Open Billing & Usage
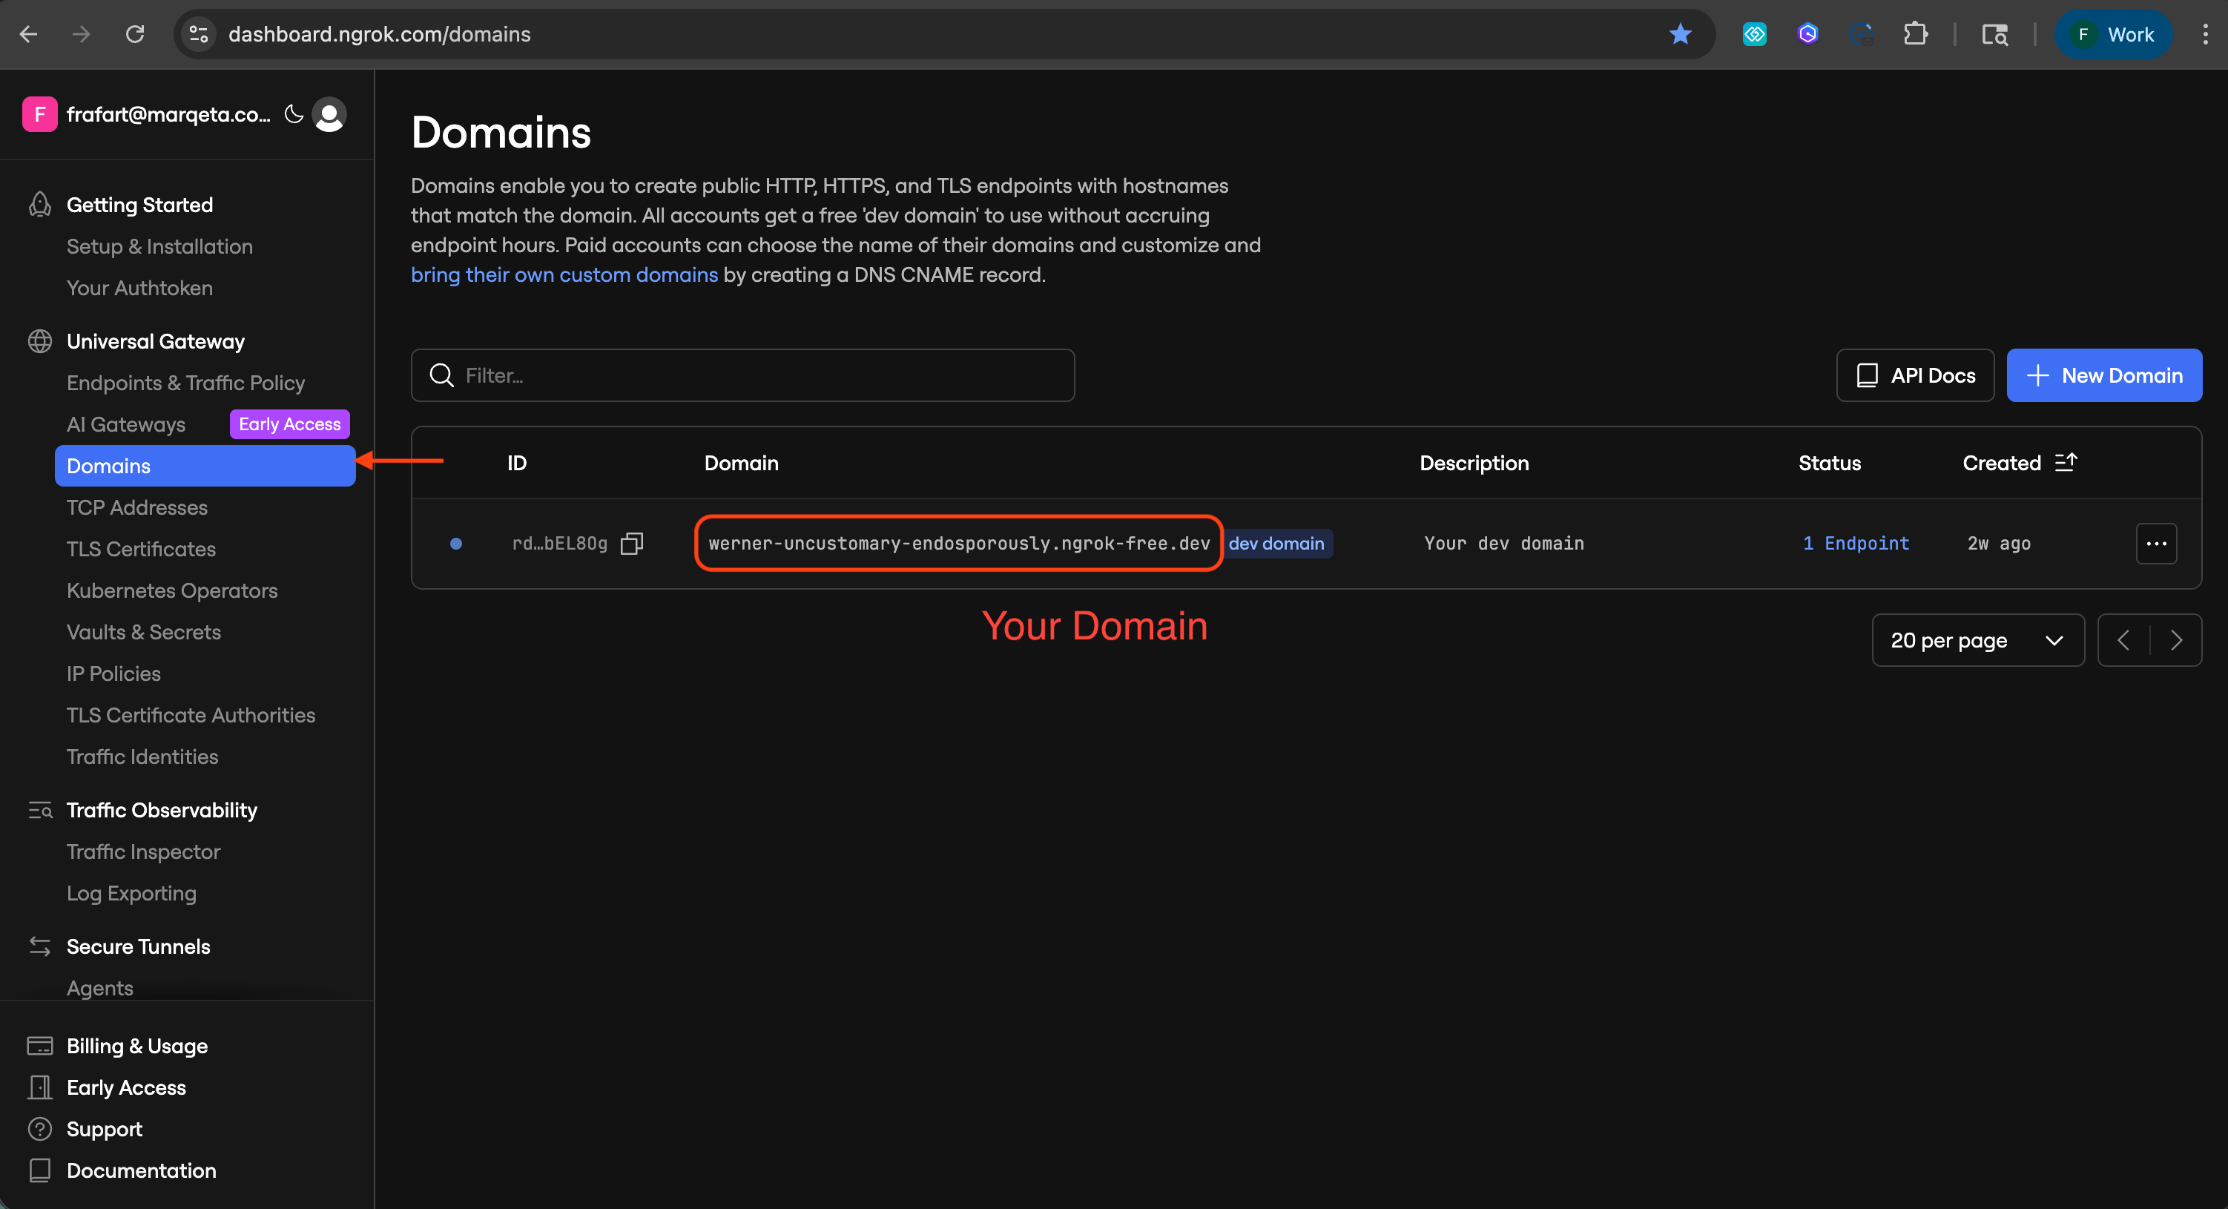 pyautogui.click(x=136, y=1047)
